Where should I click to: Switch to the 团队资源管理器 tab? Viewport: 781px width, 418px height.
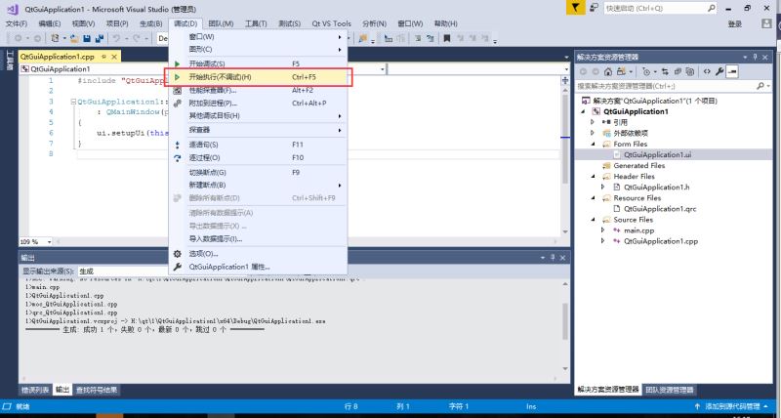click(670, 390)
